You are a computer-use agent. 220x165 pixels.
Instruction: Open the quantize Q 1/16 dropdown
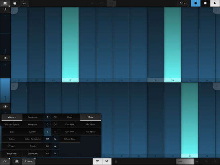pos(183,3)
